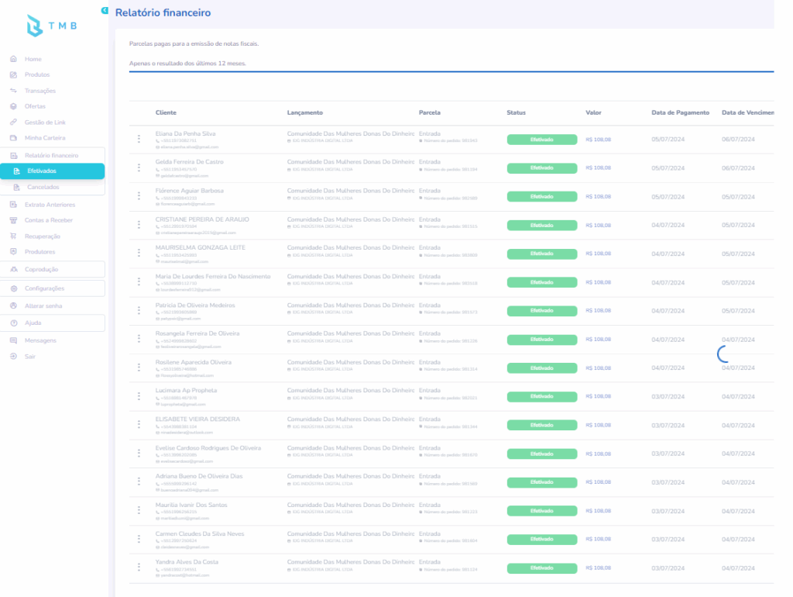
Task: Click payment date in Flórence Aguiar Barbosa row
Action: 668,197
